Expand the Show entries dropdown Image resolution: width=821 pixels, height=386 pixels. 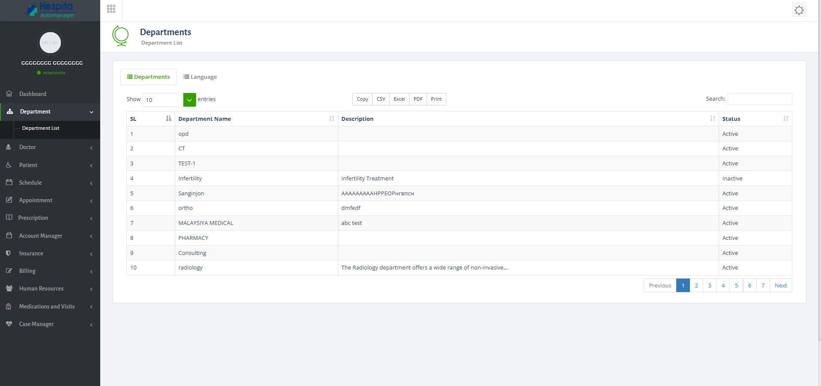point(189,99)
